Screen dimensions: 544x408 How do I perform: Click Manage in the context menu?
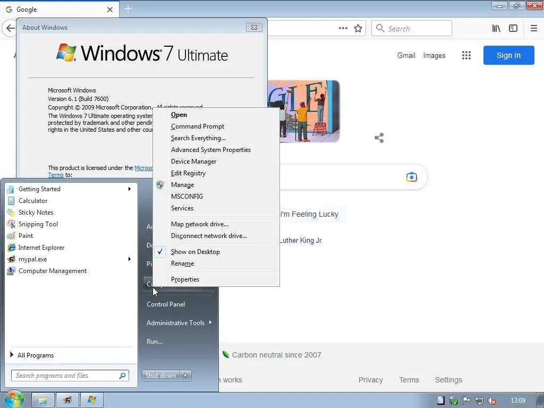coord(216,184)
